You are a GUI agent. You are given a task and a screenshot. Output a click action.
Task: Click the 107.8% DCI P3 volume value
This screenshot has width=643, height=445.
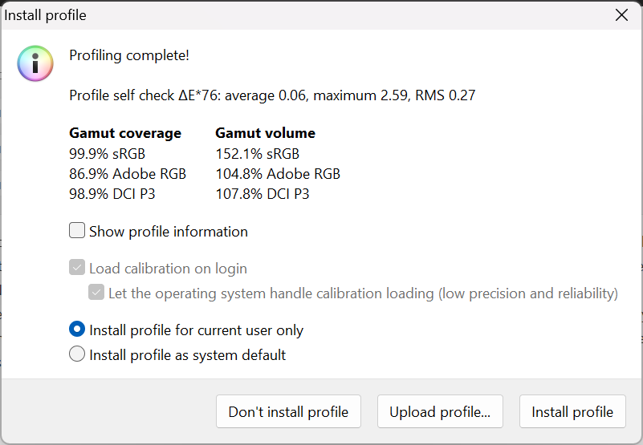click(x=262, y=194)
